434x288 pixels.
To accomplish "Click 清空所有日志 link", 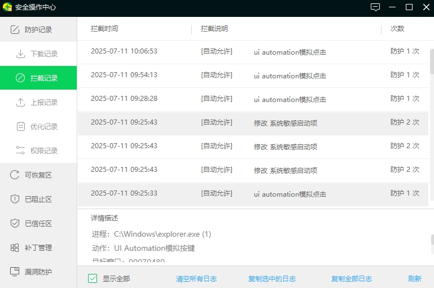I will click(x=196, y=279).
